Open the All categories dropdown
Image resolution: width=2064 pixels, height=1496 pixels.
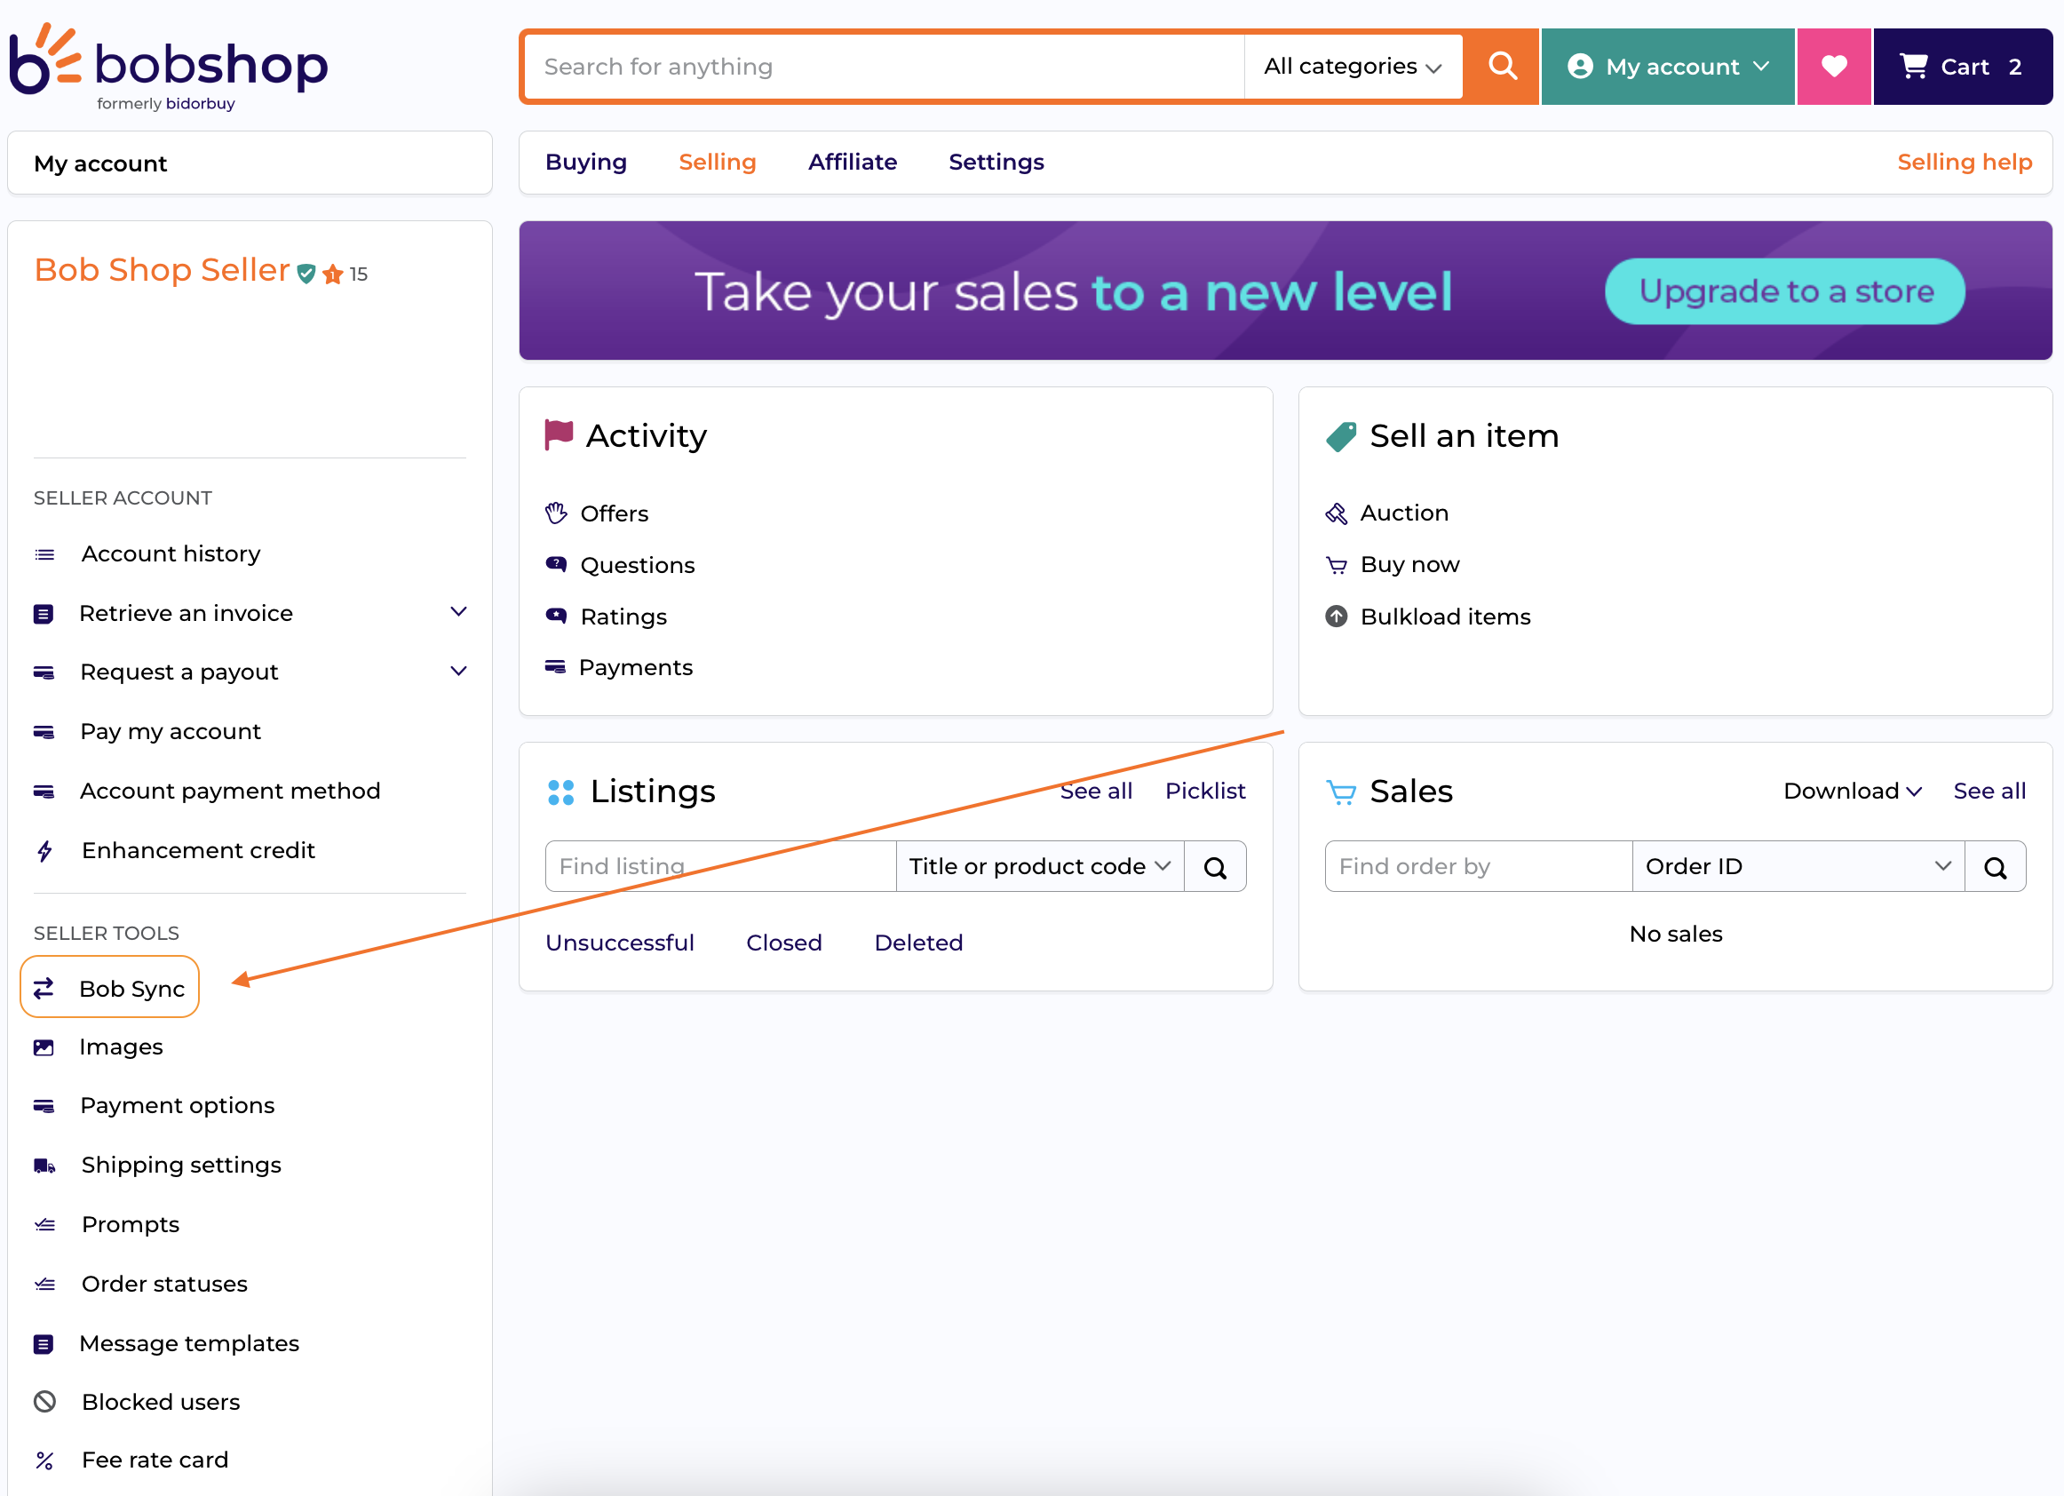[1353, 67]
